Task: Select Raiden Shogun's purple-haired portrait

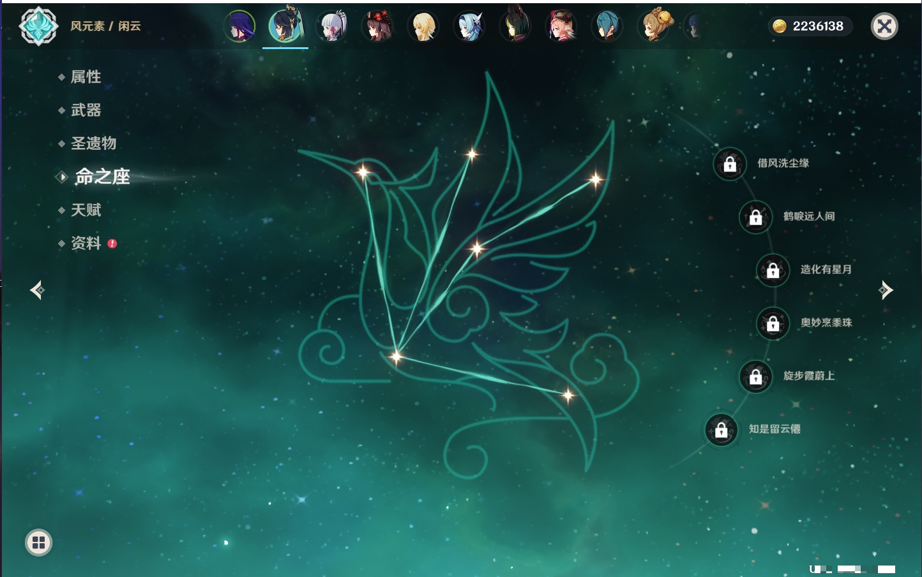Action: (240, 27)
